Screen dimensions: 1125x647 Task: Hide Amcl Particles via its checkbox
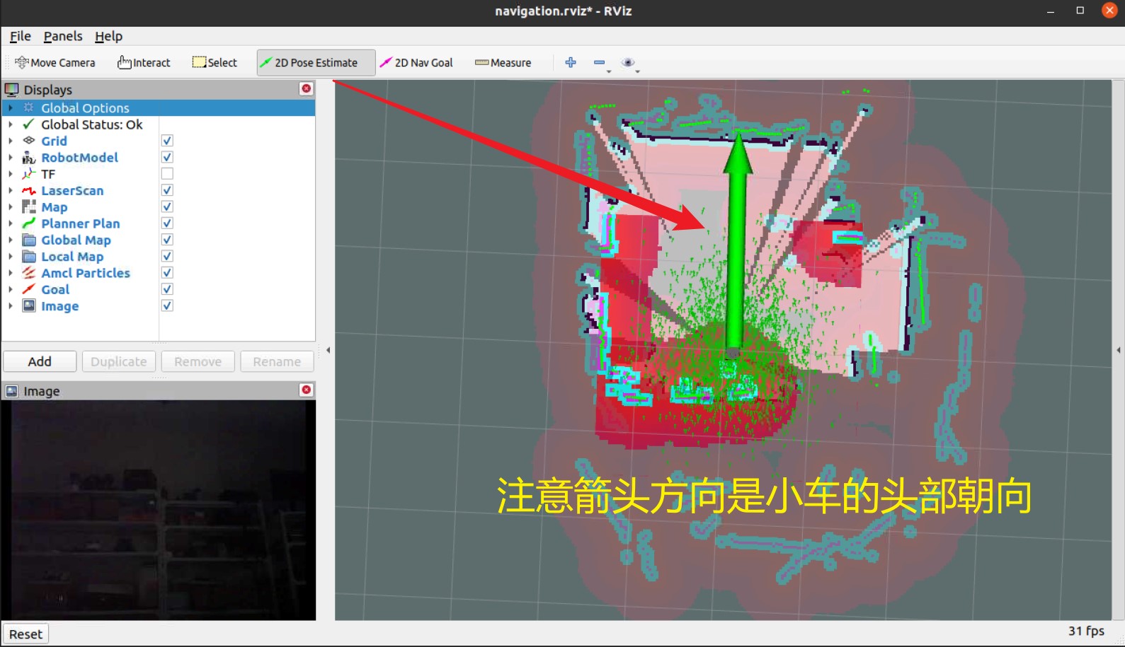167,273
